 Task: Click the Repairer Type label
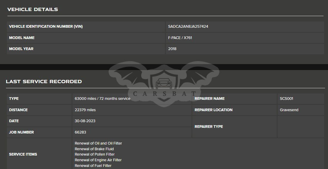click(209, 127)
